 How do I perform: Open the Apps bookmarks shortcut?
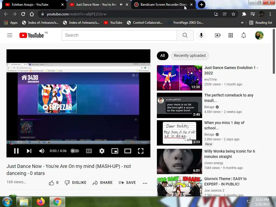point(11,23)
